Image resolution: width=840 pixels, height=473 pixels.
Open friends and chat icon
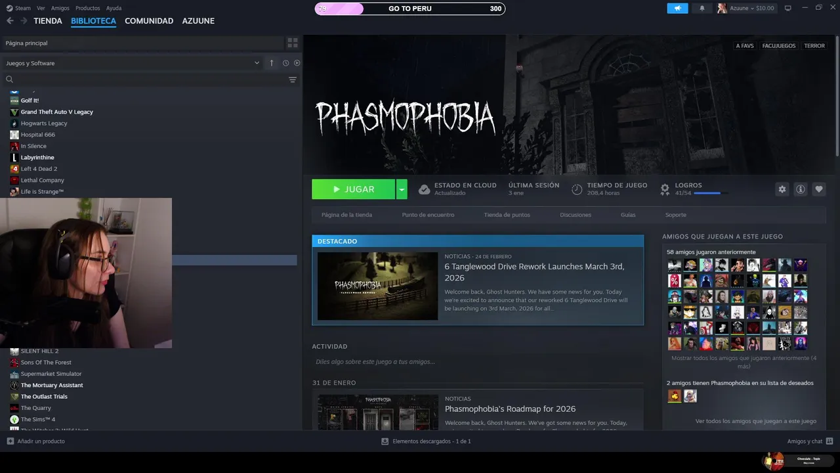[x=829, y=441]
